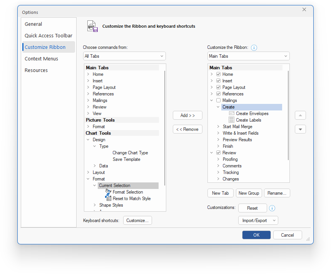Expand the Start Mail Merge group
Viewport: 331px width, 274px height.
pyautogui.click(x=218, y=127)
